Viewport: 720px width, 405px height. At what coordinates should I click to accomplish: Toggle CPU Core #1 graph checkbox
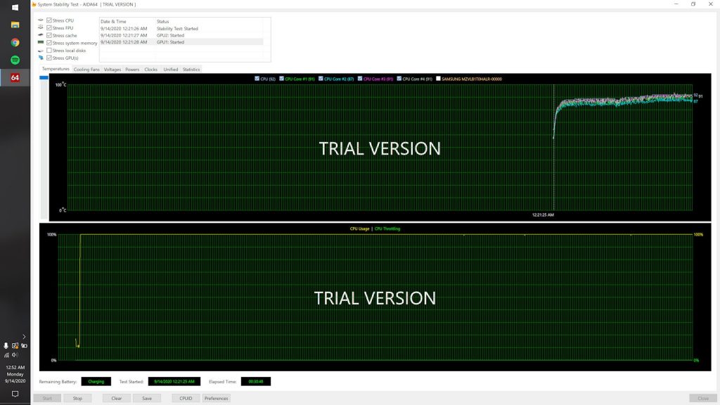coord(281,79)
